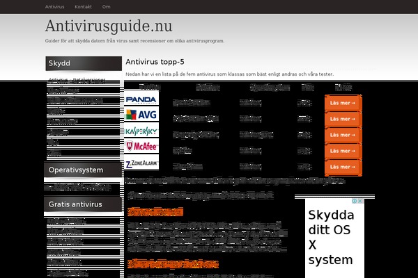Click Läs mer in the Kaspersky row
This screenshot has width=418, height=278.
pos(343,135)
